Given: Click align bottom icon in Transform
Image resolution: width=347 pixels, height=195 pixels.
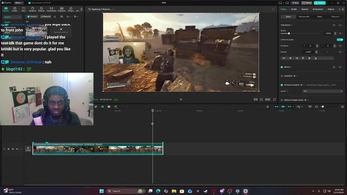Looking at the screenshot, I should (316, 58).
